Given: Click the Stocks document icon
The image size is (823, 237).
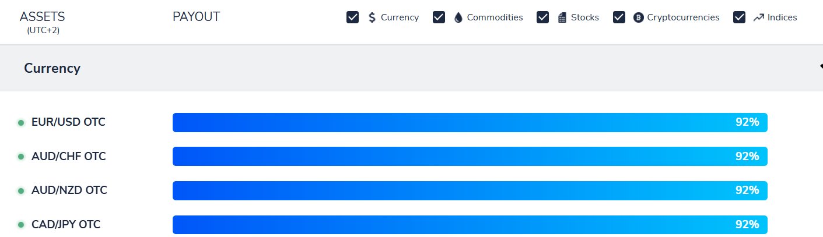Looking at the screenshot, I should (562, 17).
